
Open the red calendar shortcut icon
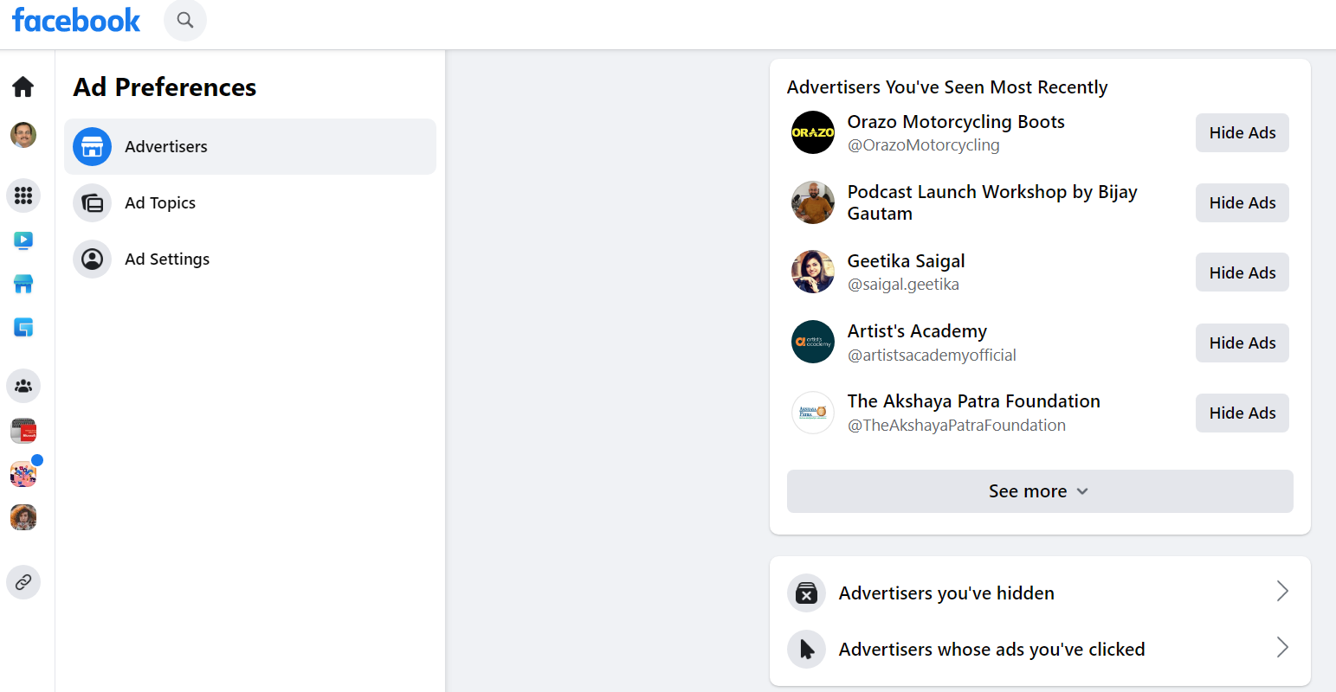coord(23,431)
